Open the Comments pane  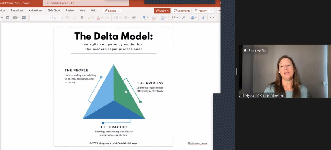tap(182, 11)
